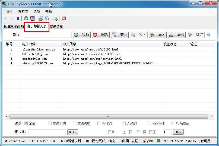Click the 发送 button
Viewport: 219px width, 146px height.
[x=139, y=35]
